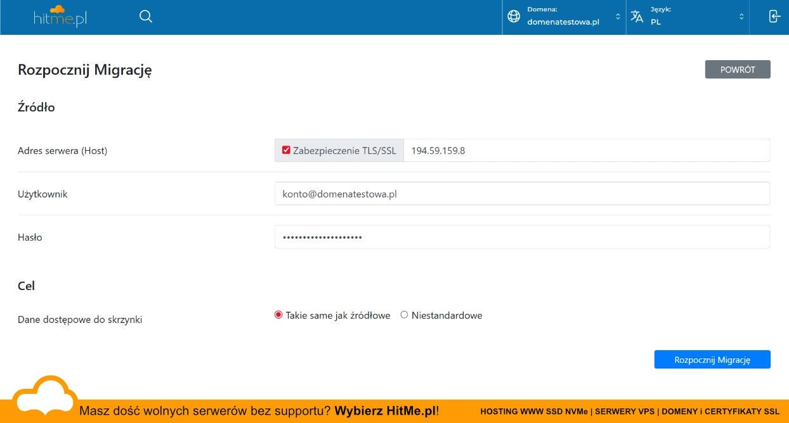
Task: Click the 'Użytkownik' field label
Action: [x=42, y=194]
